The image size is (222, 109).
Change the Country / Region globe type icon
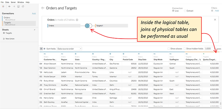[x=93, y=54]
